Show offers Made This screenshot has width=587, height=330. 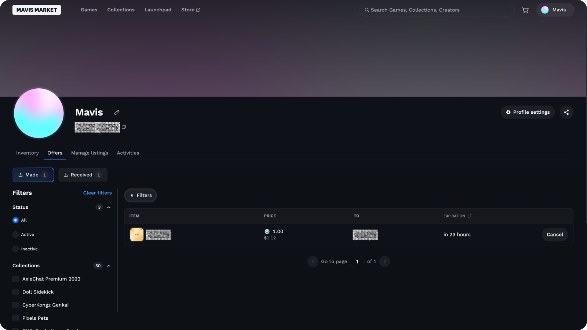[x=33, y=175]
